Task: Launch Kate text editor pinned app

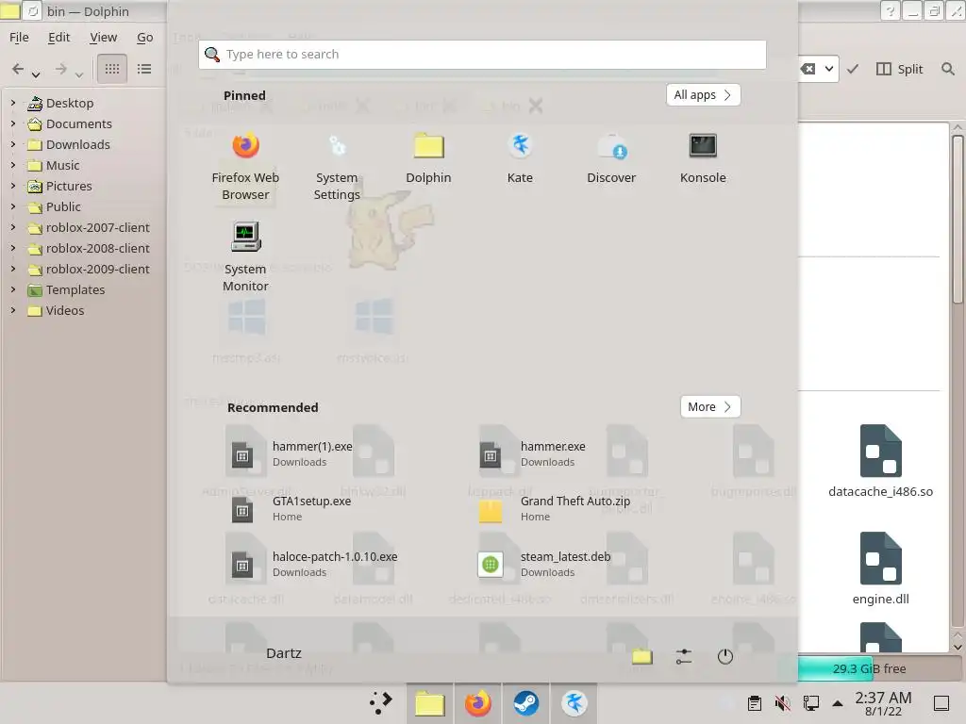Action: coord(520,157)
